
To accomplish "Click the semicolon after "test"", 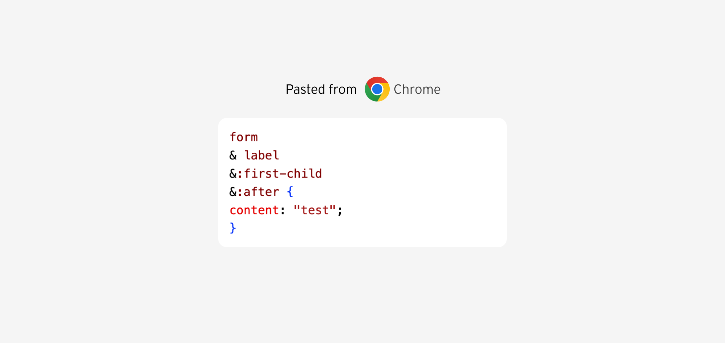I will [x=340, y=211].
